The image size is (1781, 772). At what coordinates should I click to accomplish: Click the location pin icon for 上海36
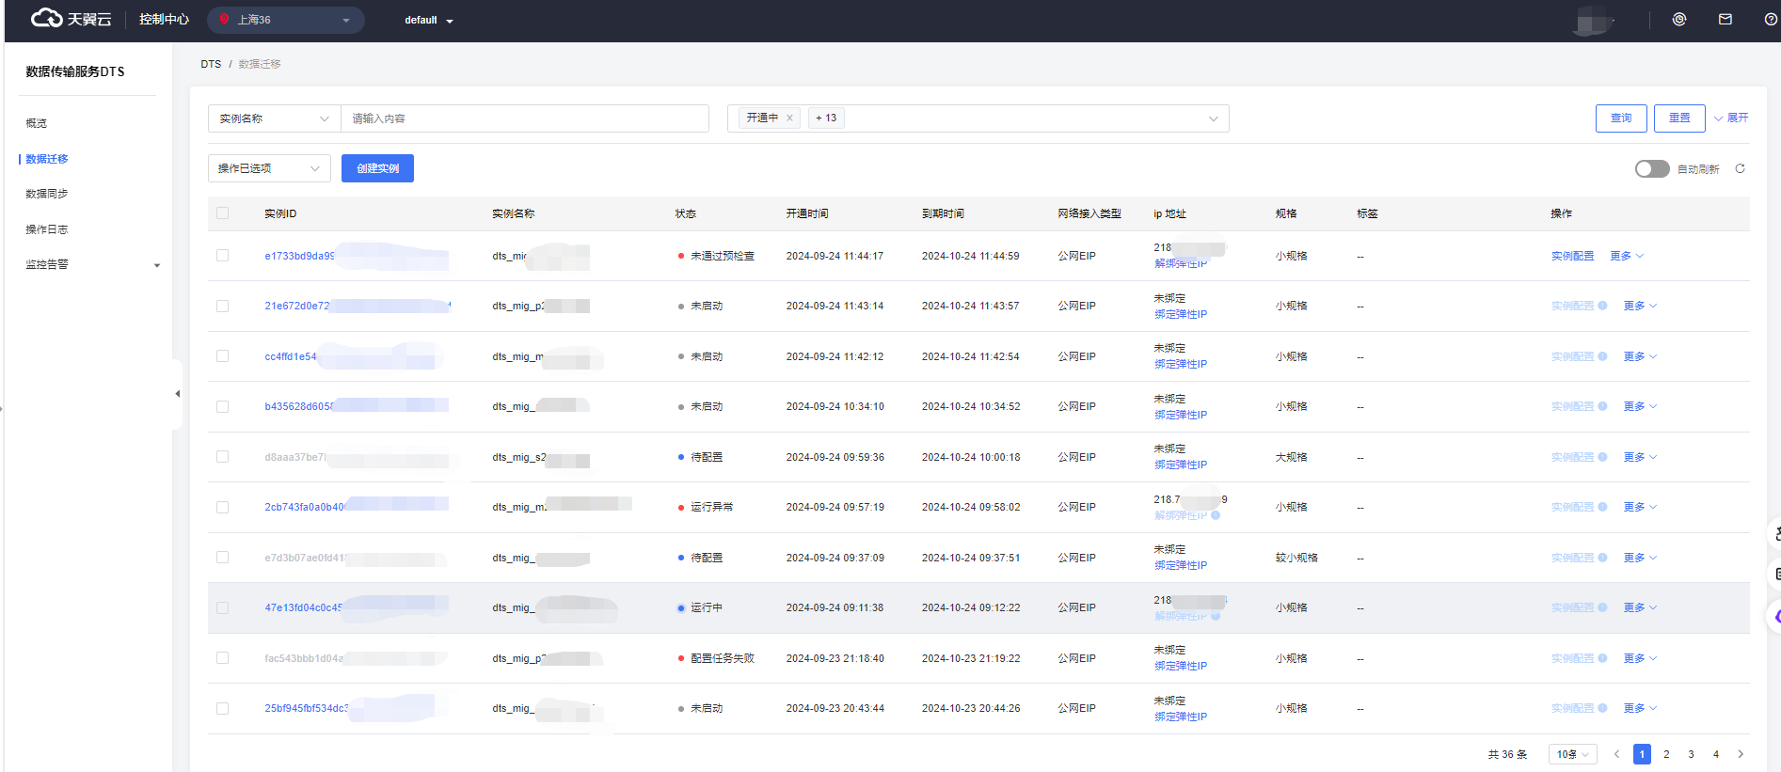pyautogui.click(x=224, y=19)
